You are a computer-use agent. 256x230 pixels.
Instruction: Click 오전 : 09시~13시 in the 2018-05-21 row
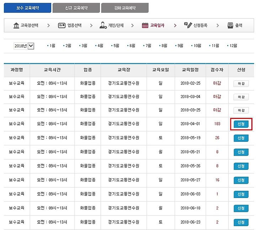coord(52,152)
